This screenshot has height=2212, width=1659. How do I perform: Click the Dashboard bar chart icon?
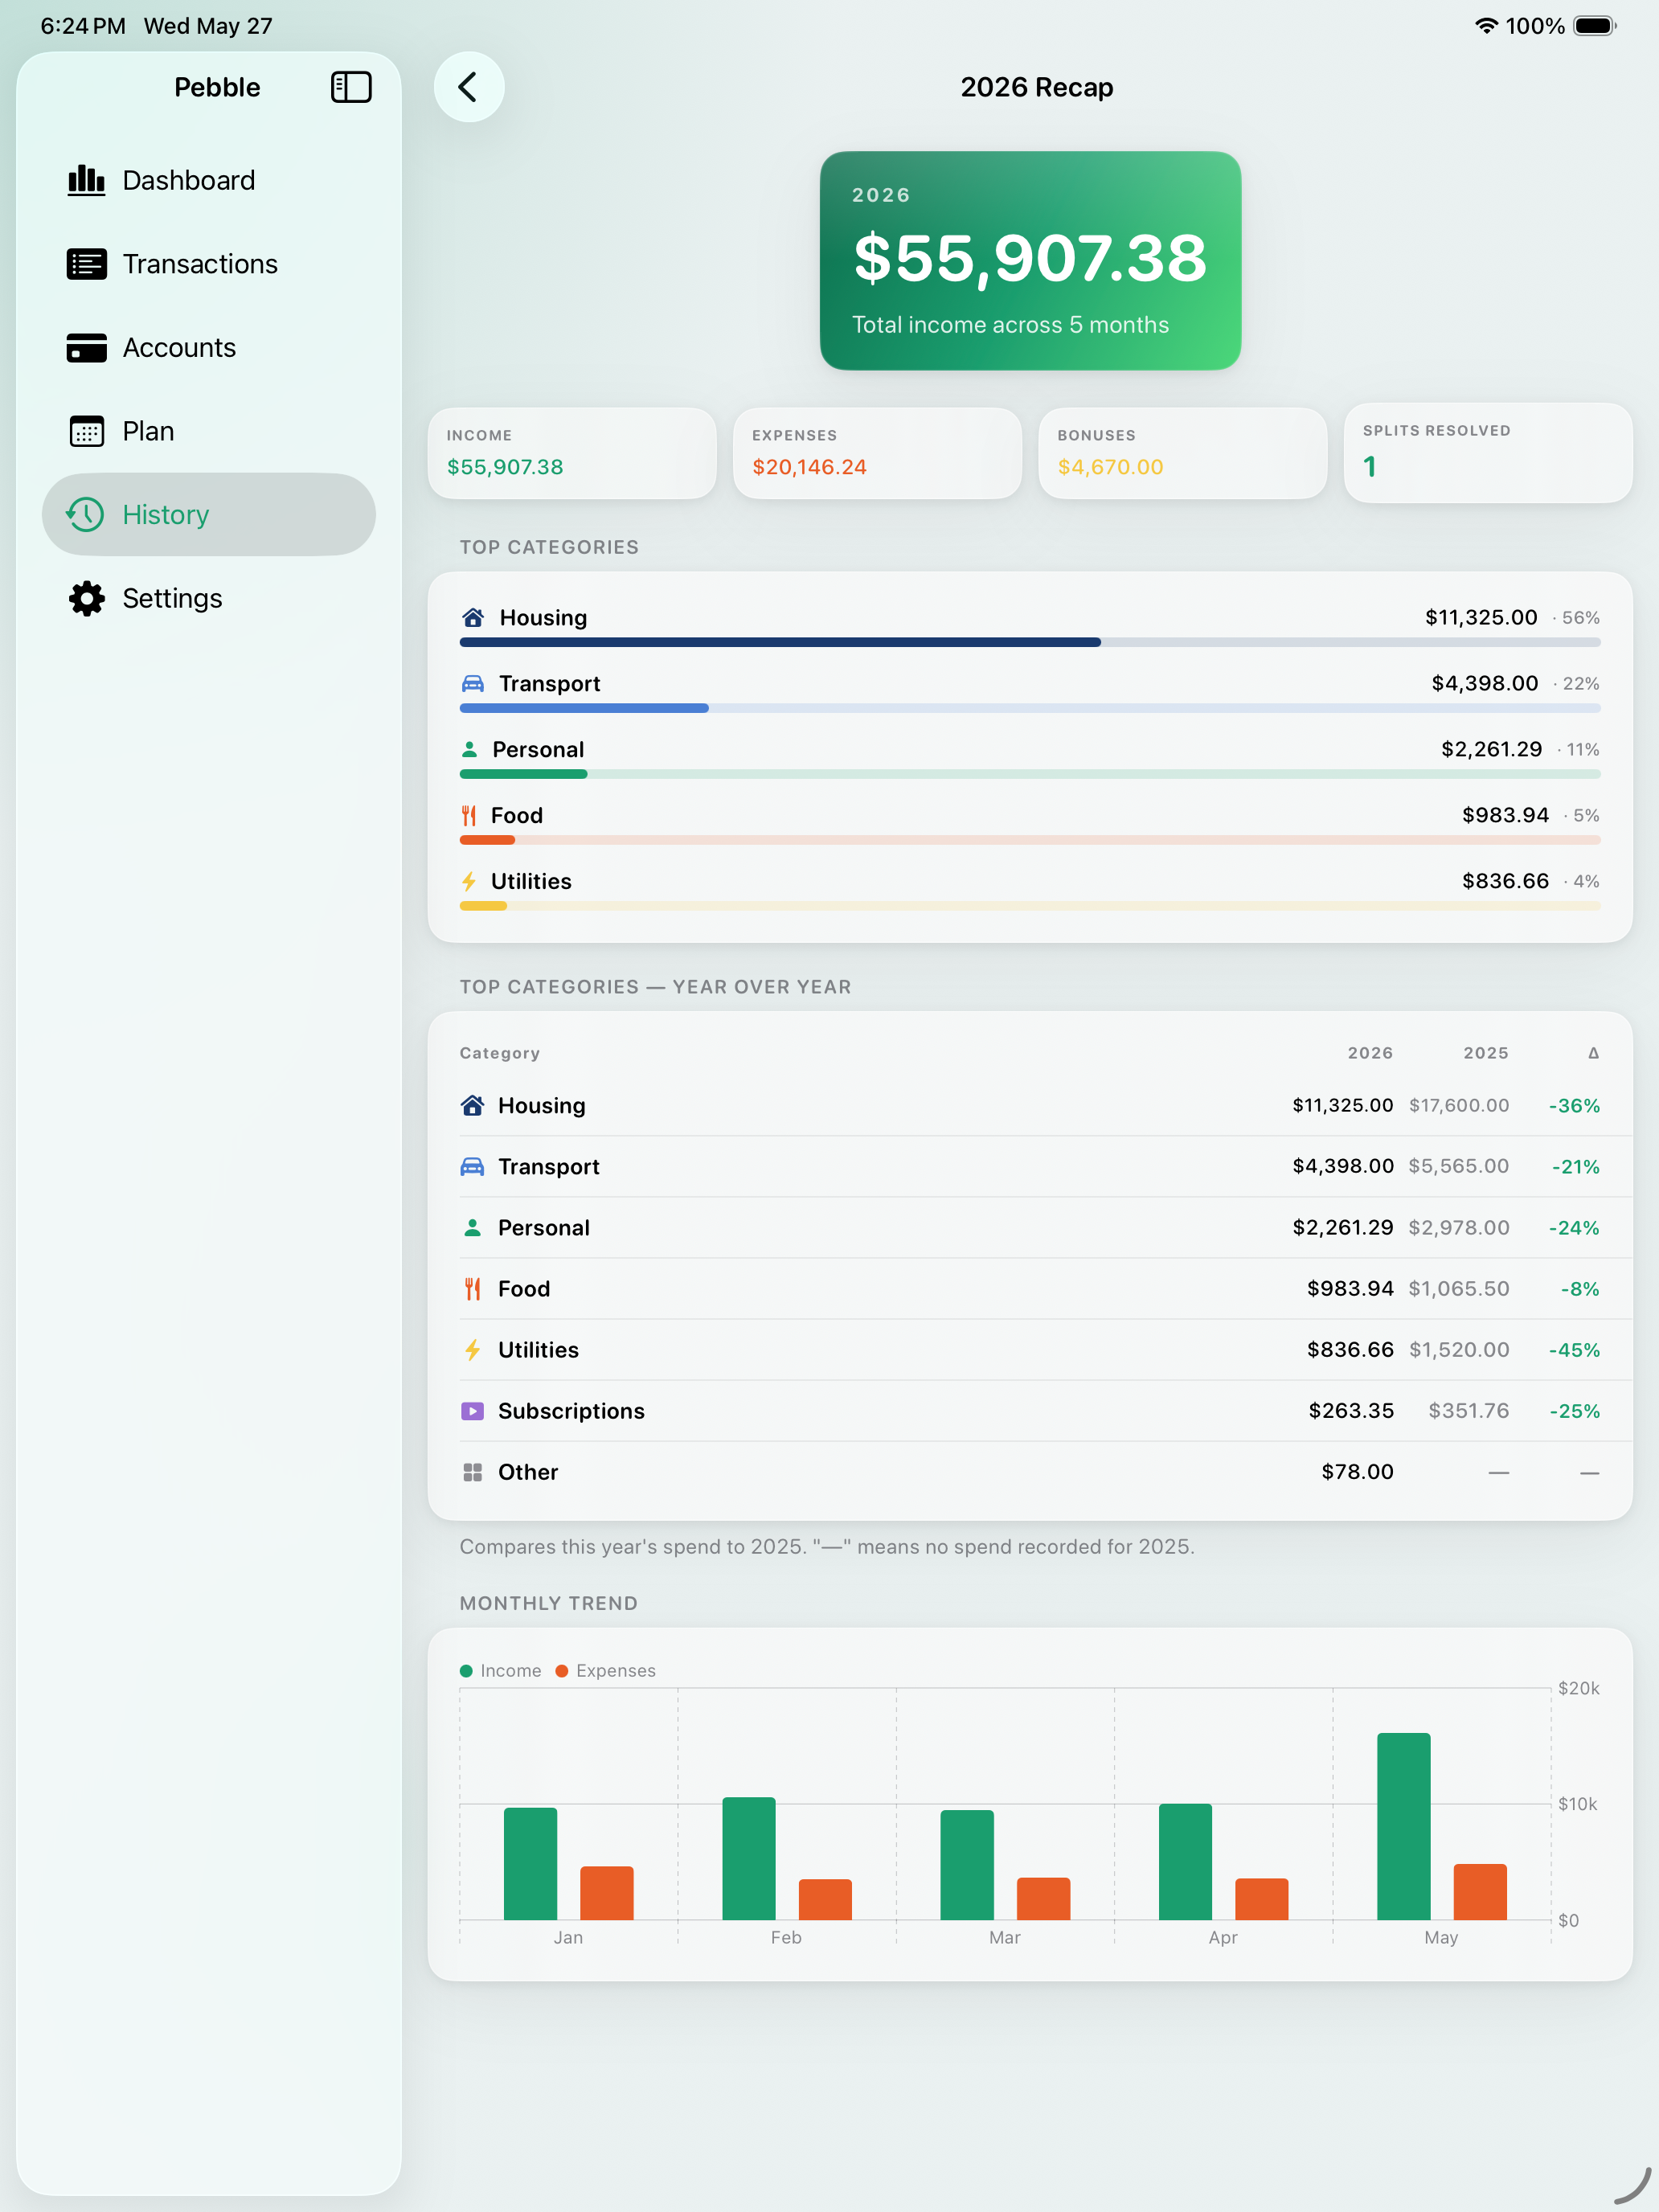point(86,180)
